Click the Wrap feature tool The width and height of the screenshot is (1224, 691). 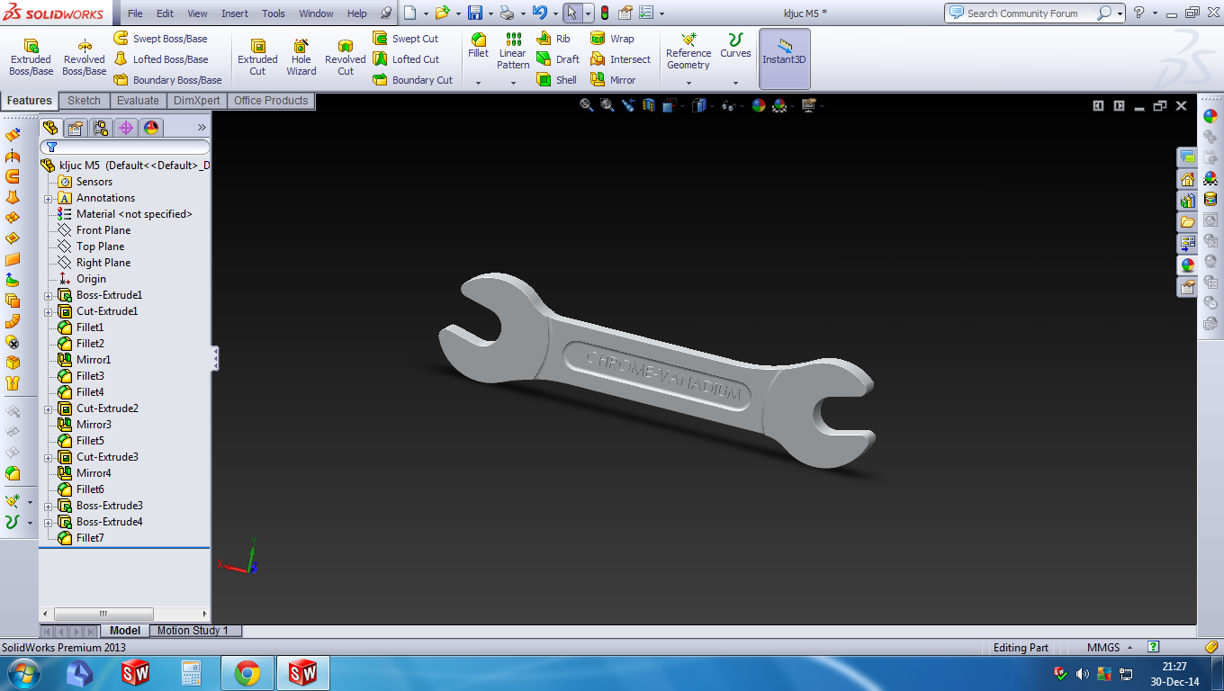click(612, 39)
